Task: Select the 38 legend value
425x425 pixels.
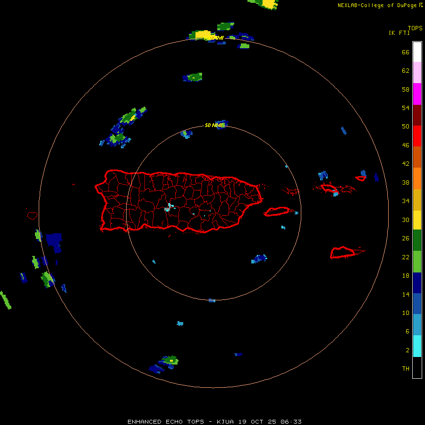Action: point(406,182)
